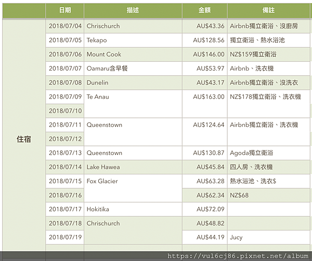This screenshot has height=261, width=312.
Task: Click note Airbnb、洗衣機
Action: pos(269,68)
